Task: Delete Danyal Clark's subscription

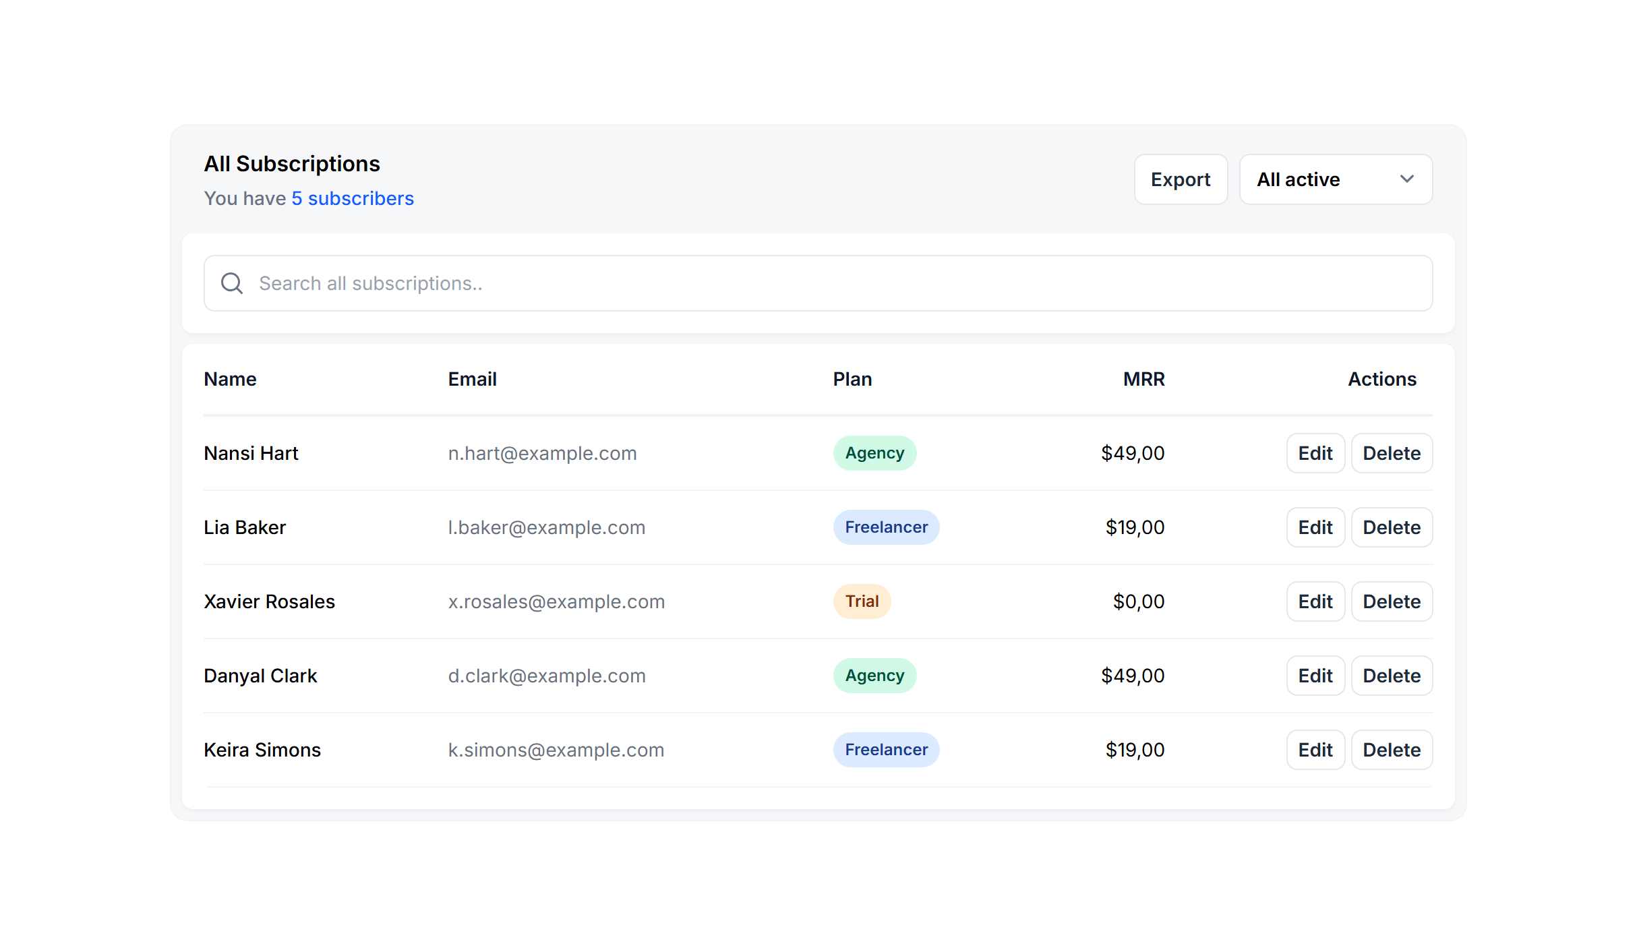Action: pyautogui.click(x=1392, y=676)
